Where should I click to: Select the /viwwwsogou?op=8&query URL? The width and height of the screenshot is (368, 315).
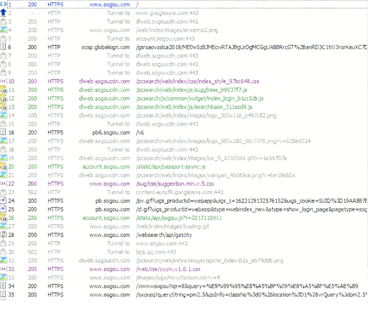(247, 286)
